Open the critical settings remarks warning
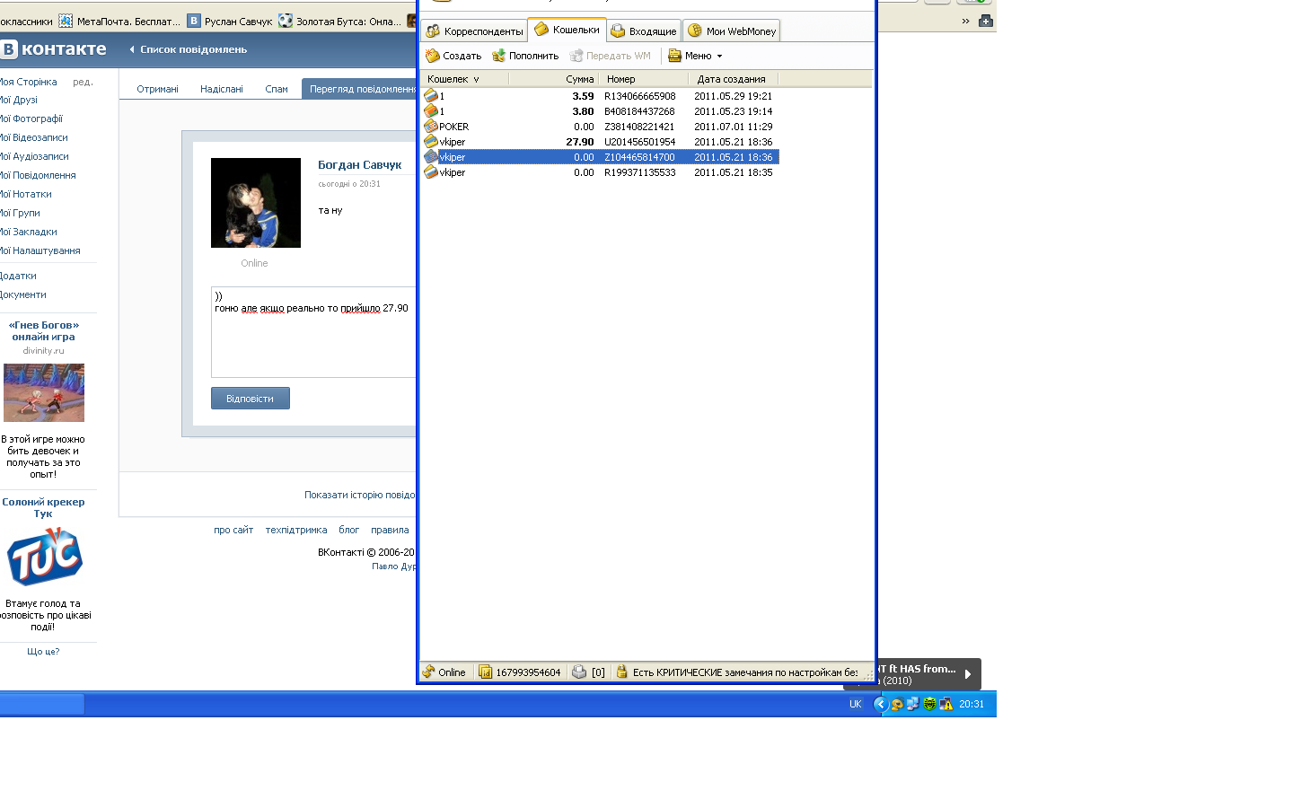Viewport: 1293px width, 808px height. click(736, 672)
